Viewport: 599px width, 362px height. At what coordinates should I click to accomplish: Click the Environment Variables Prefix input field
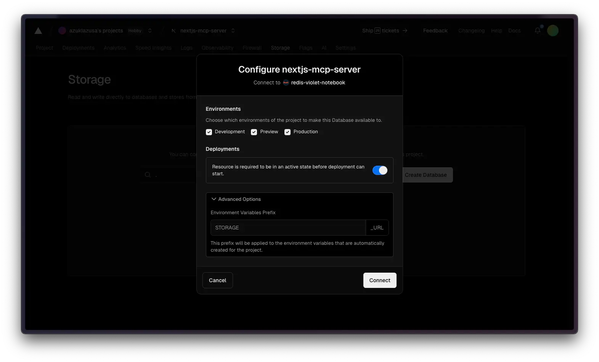click(288, 228)
